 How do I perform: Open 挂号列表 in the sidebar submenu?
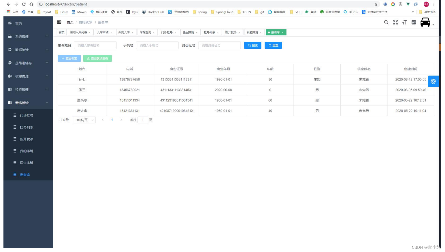(x=28, y=127)
